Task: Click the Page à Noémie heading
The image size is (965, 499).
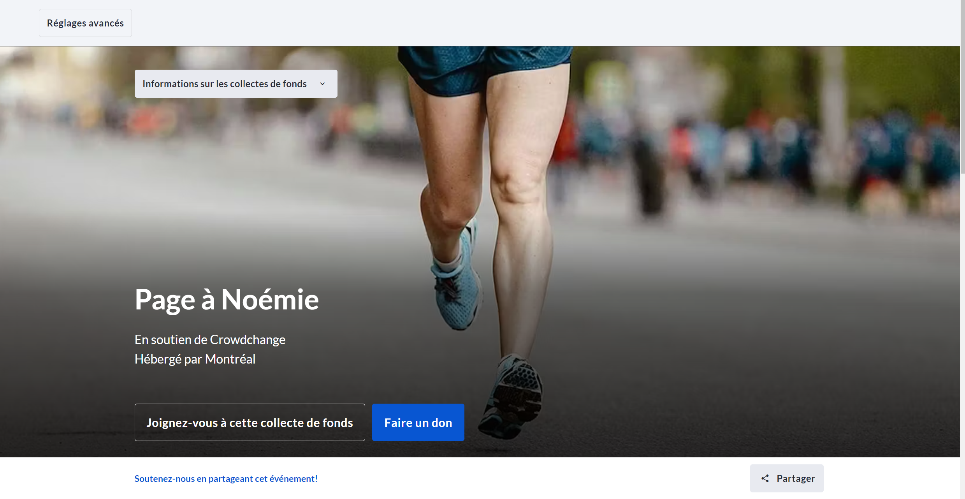Action: click(x=227, y=299)
